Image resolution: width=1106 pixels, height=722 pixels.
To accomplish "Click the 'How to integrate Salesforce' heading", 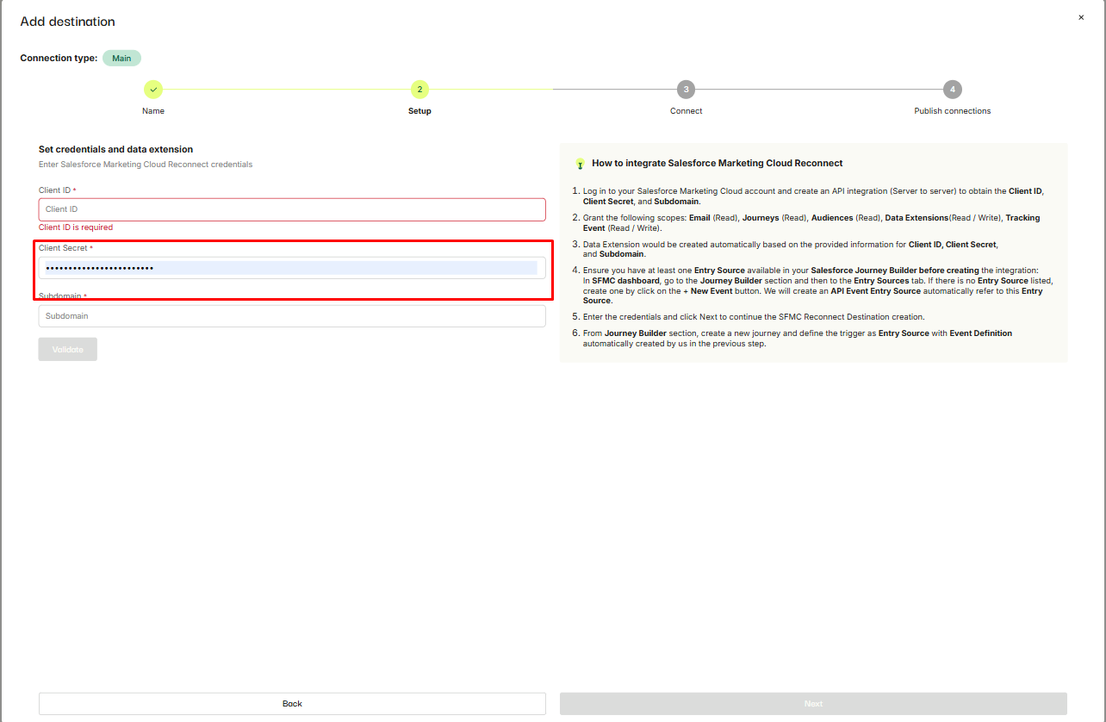I will tap(717, 163).
